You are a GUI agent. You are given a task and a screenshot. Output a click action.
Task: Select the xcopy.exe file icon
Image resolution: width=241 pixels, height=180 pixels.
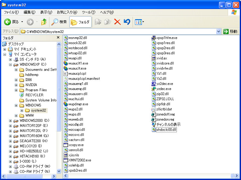pos(66,145)
